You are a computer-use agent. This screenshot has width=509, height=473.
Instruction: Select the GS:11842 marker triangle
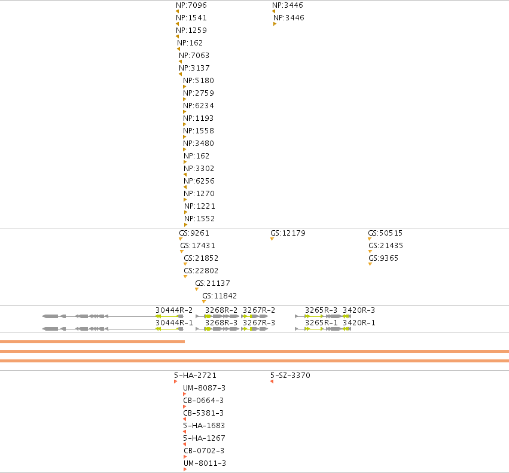[x=204, y=302]
